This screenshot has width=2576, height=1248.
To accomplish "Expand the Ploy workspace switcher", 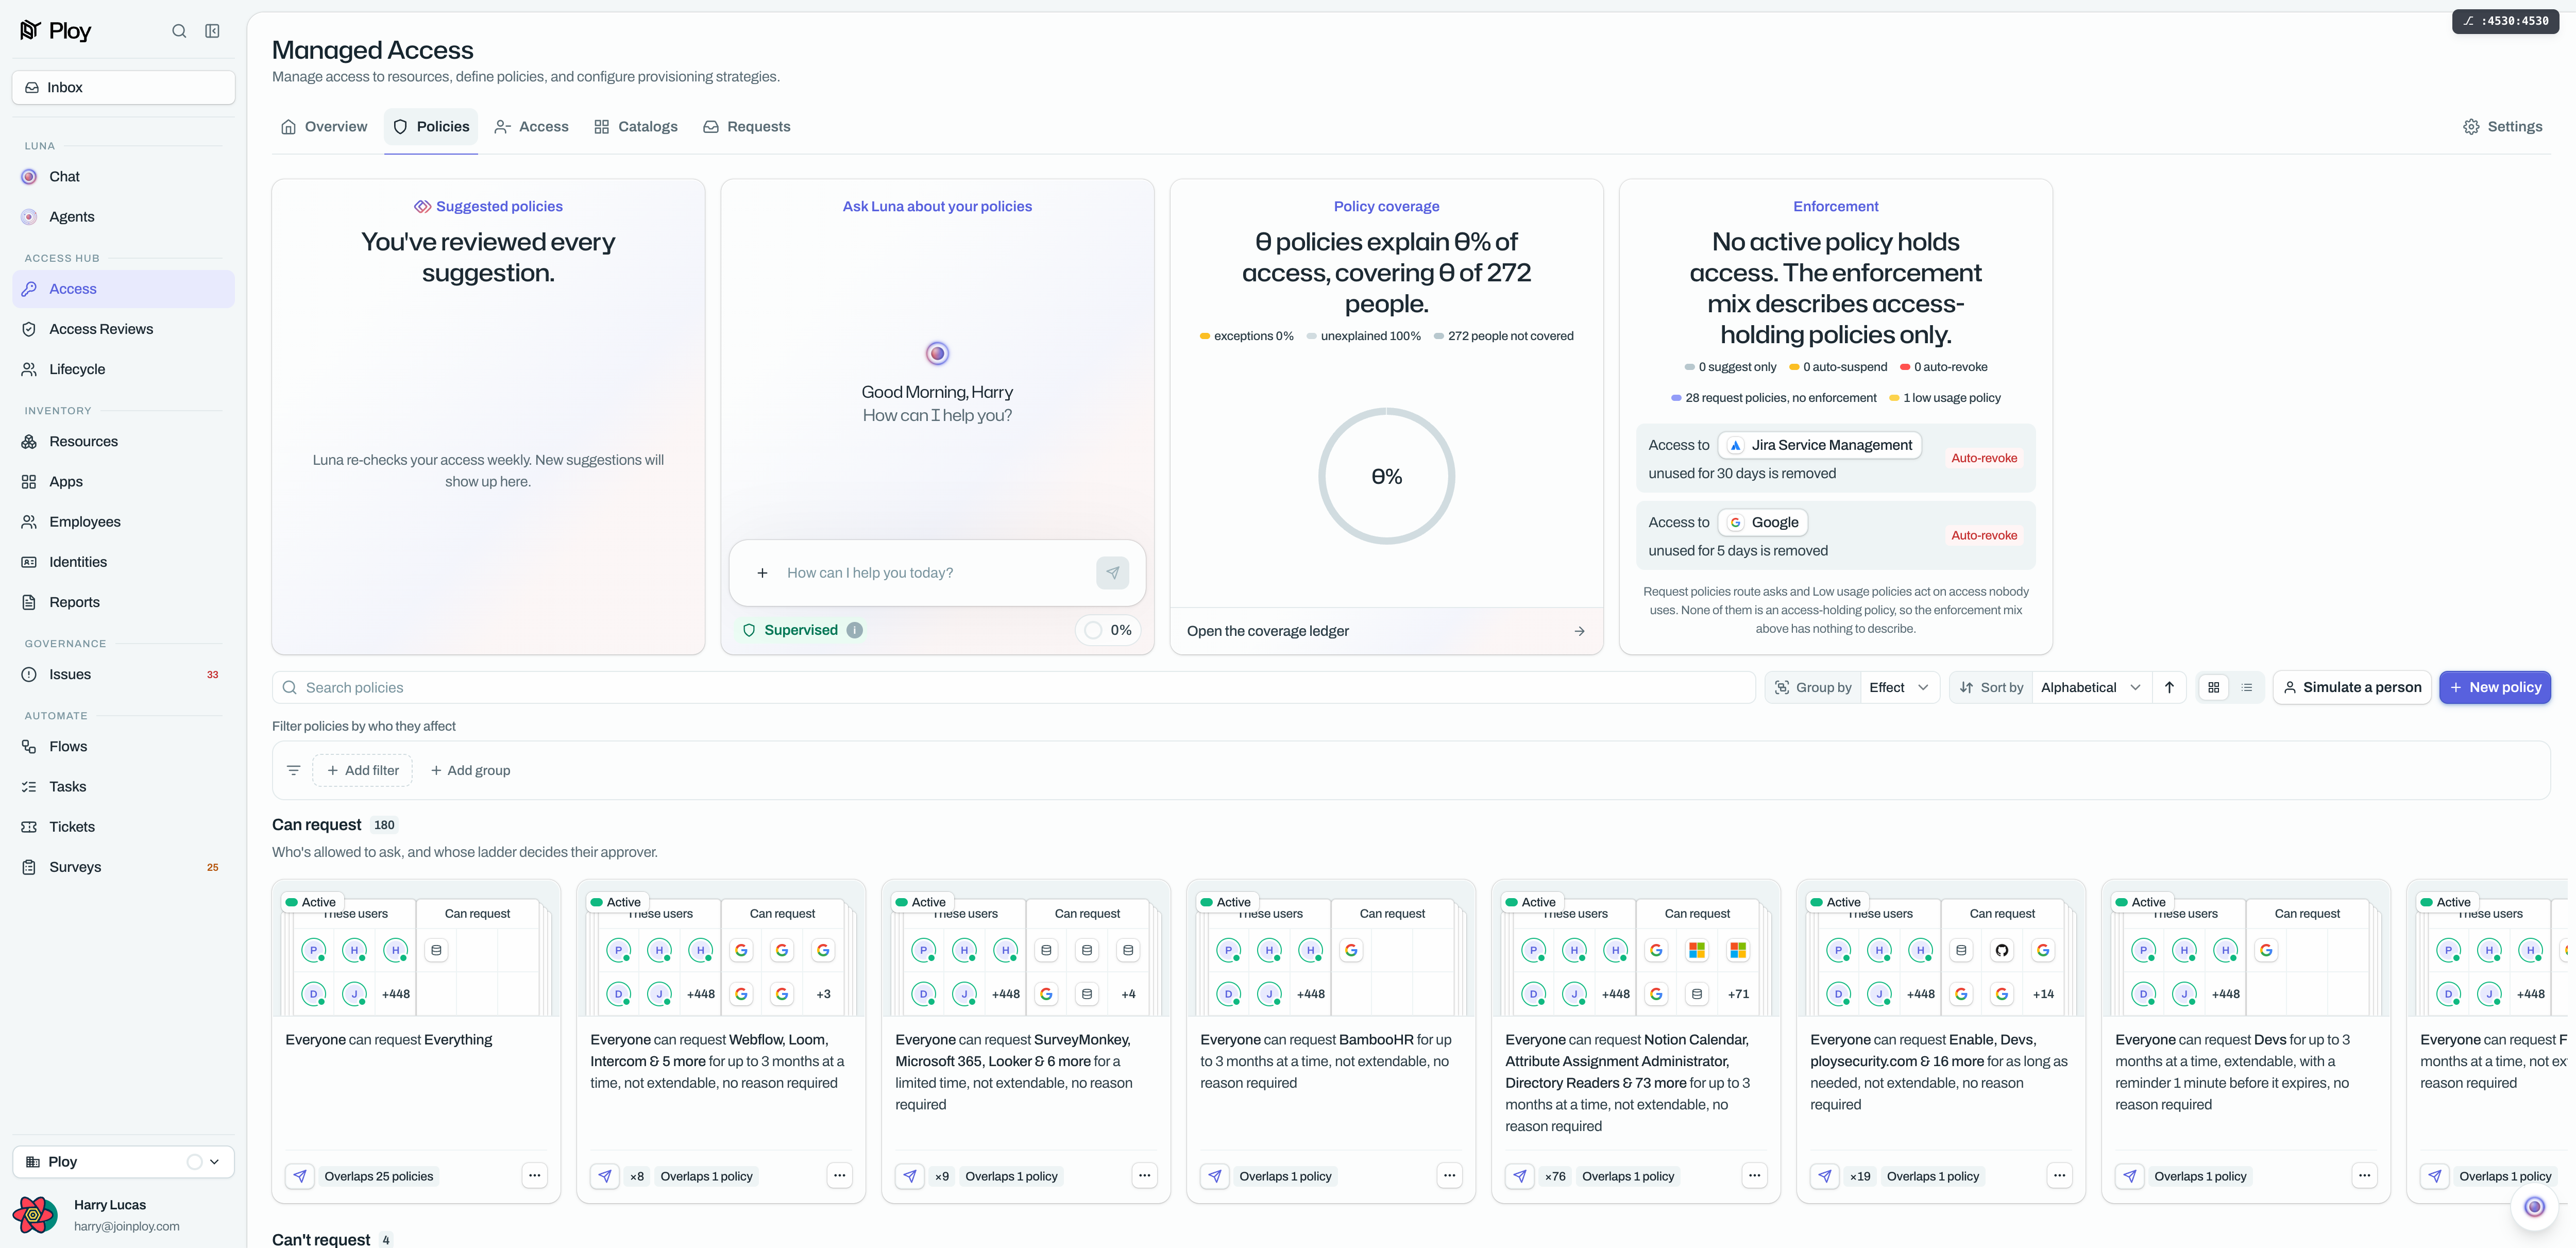I will [x=123, y=1162].
